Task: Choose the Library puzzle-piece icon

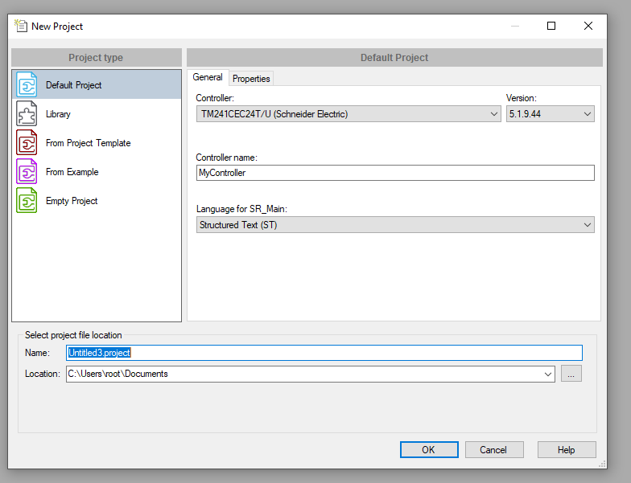Action: click(x=27, y=114)
